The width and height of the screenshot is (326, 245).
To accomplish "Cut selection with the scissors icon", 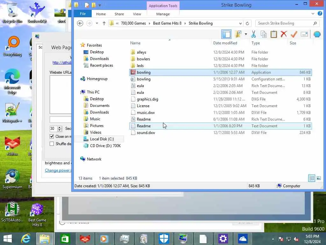I will (253, 34).
